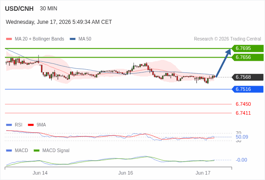Image resolution: width=265 pixels, height=180 pixels.
Task: Click the RSI blue legend marker
Action: tap(9, 125)
